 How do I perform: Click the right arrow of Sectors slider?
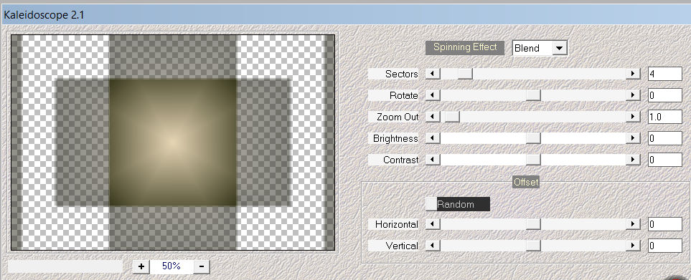pos(633,74)
